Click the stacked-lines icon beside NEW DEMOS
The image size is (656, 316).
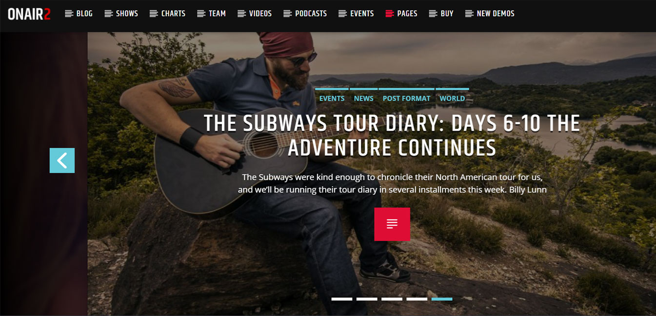coord(469,14)
